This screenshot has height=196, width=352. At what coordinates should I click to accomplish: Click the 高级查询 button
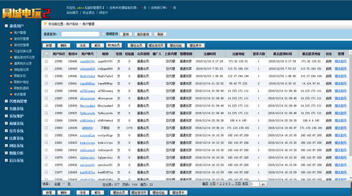[143, 34]
